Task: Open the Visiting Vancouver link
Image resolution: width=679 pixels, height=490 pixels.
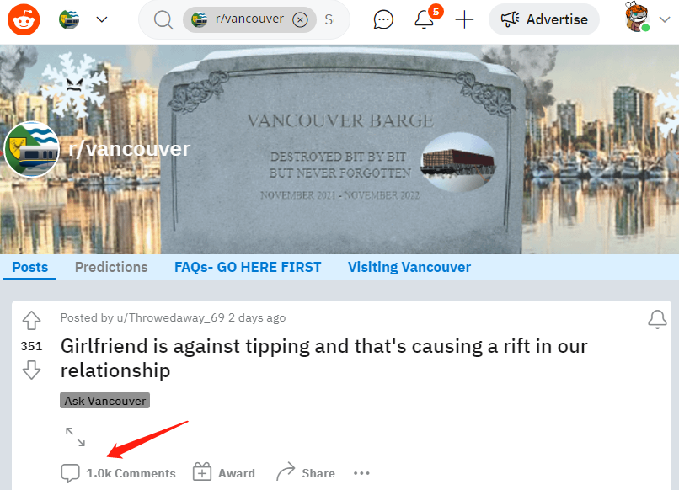Action: (x=409, y=267)
